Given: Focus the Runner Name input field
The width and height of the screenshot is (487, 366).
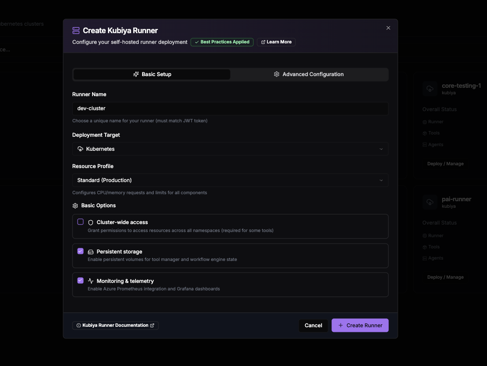Looking at the screenshot, I should point(230,109).
